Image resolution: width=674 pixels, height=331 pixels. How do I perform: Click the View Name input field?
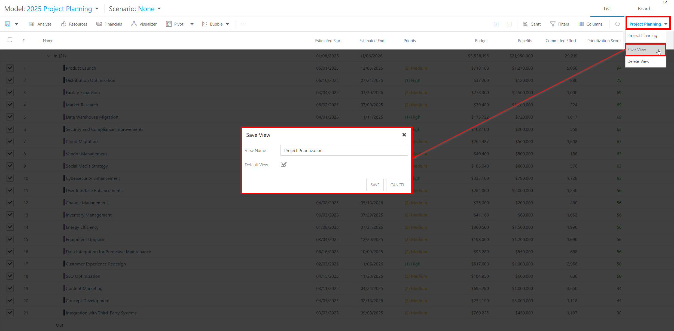pyautogui.click(x=344, y=150)
